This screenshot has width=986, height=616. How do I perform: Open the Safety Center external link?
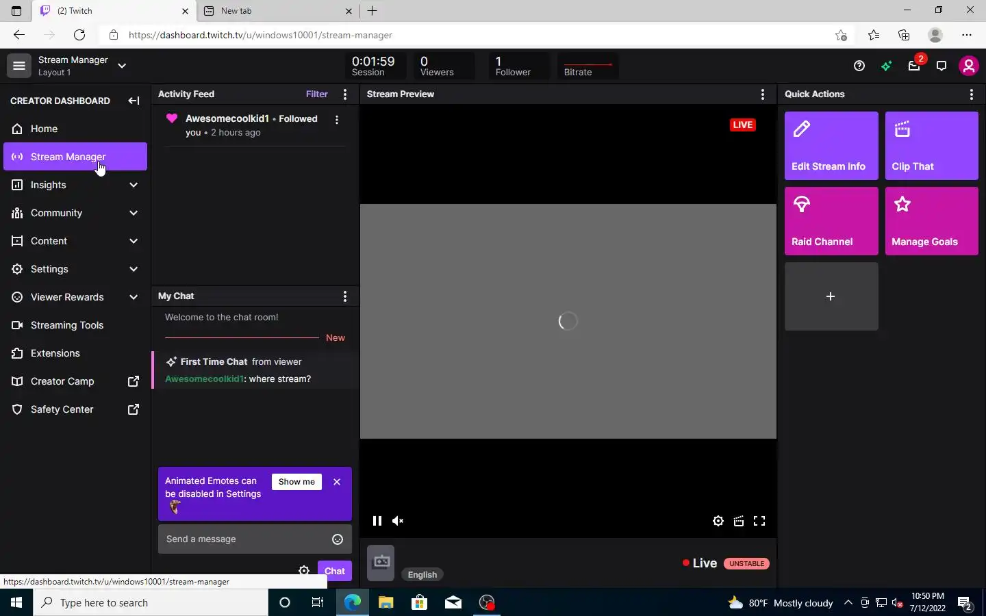click(x=75, y=409)
